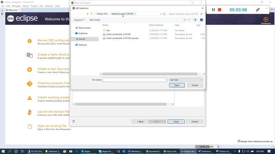Viewport: 275px width, 154px height.
Task: Toggle the preview pane icon
Action: (195, 20)
